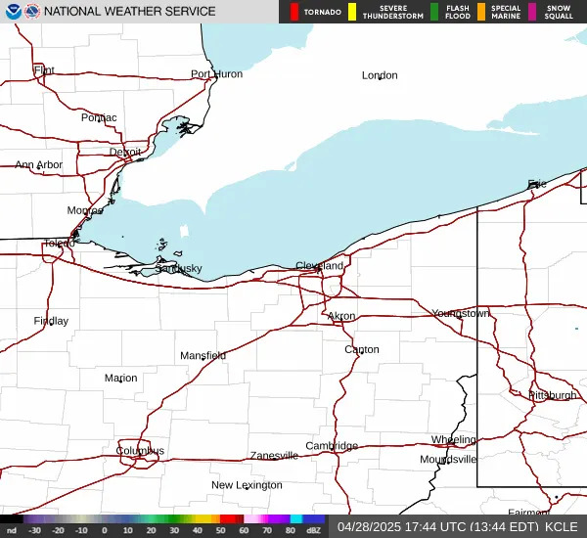This screenshot has width=587, height=538.
Task: Click the Columbus city label
Action: pyautogui.click(x=140, y=451)
